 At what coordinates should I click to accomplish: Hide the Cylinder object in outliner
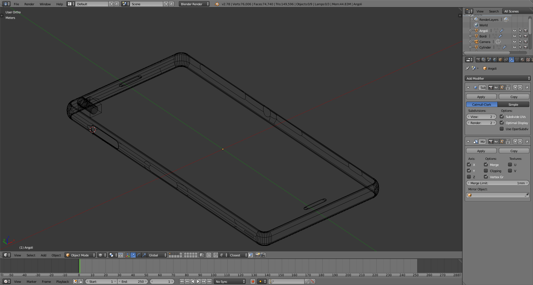[x=515, y=47]
